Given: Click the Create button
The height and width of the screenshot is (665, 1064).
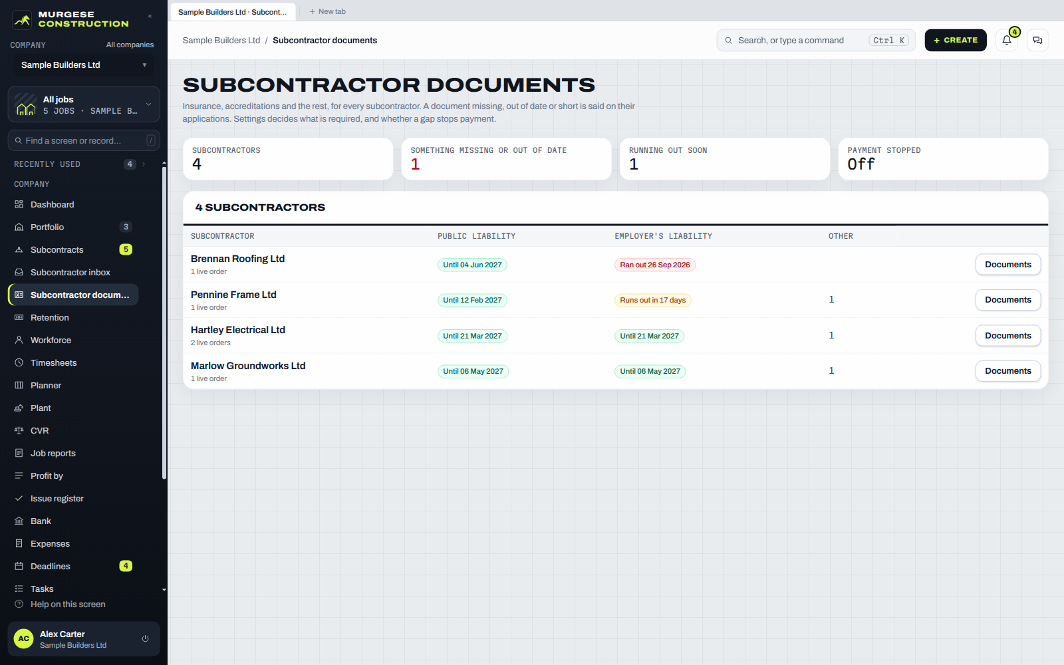Looking at the screenshot, I should [956, 41].
